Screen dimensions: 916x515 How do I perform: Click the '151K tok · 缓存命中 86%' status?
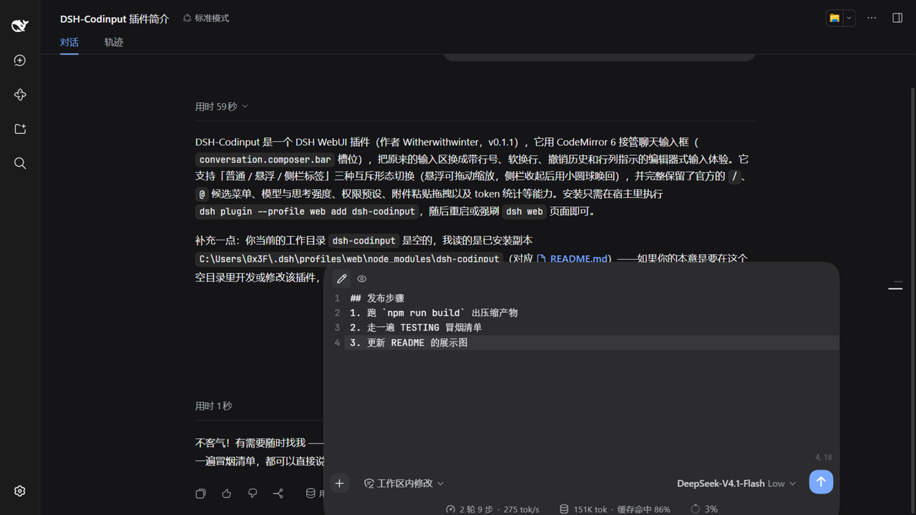pos(615,509)
